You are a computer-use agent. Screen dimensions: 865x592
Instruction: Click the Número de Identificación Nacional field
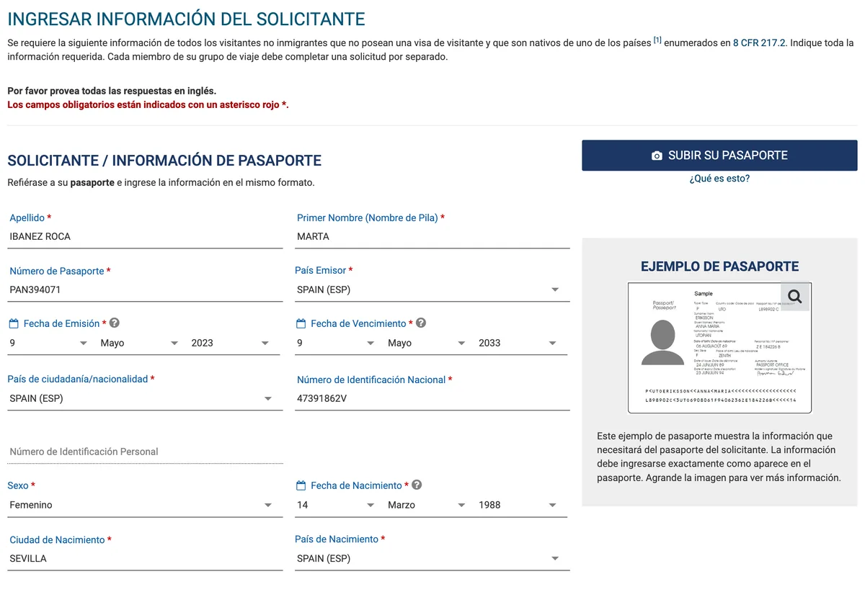432,398
